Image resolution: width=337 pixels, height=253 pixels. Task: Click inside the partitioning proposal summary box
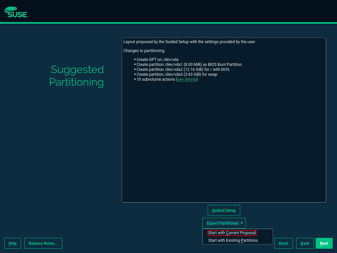[224, 132]
